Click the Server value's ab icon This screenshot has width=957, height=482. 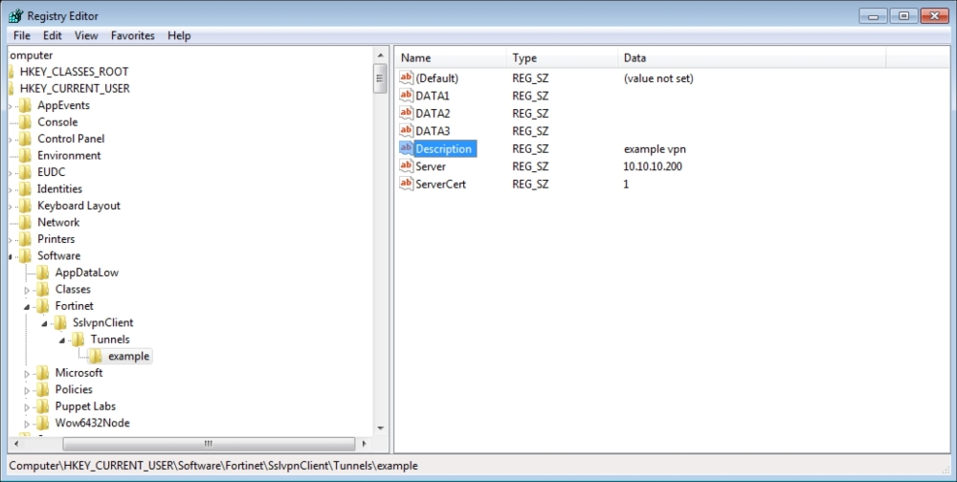(x=406, y=166)
